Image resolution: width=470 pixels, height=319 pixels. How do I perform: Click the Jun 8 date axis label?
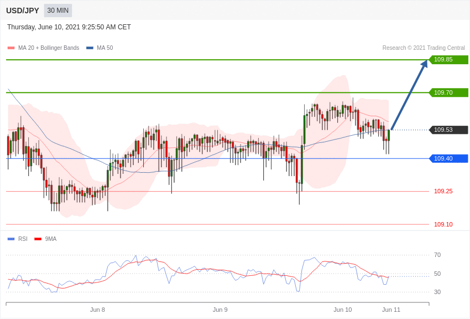point(97,310)
